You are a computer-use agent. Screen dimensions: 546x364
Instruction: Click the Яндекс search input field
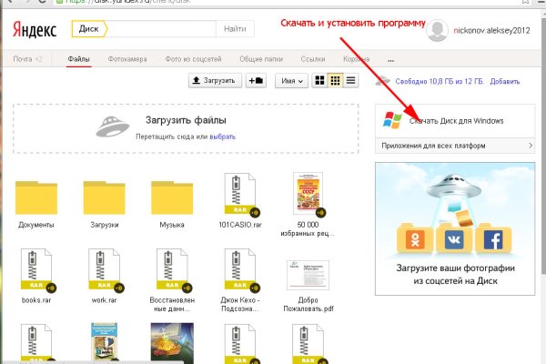coord(164,30)
